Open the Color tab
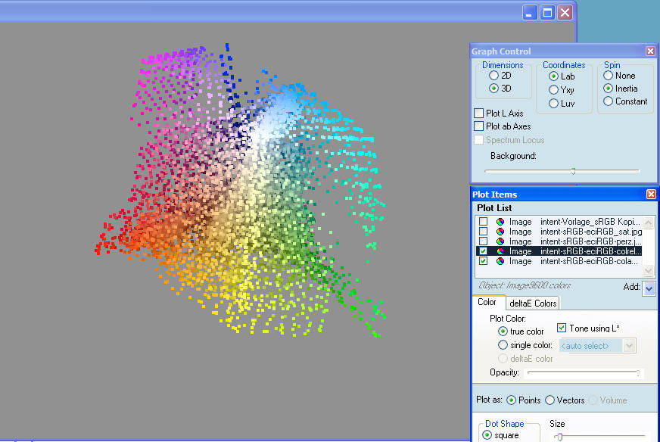660x442 pixels. point(487,303)
